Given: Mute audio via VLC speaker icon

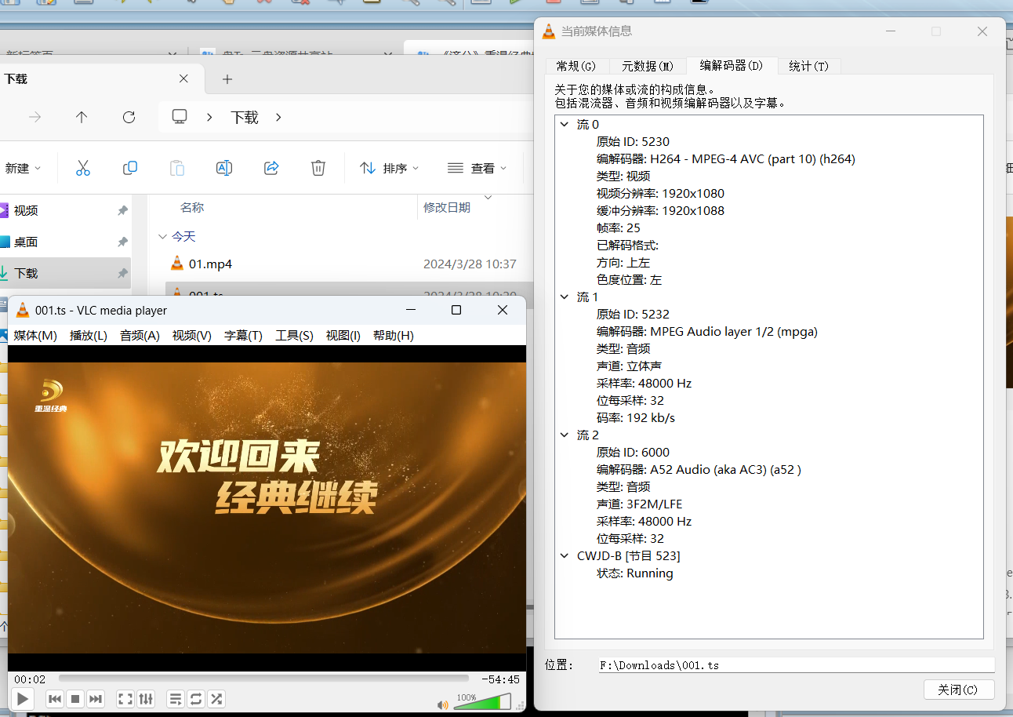Looking at the screenshot, I should tap(443, 704).
